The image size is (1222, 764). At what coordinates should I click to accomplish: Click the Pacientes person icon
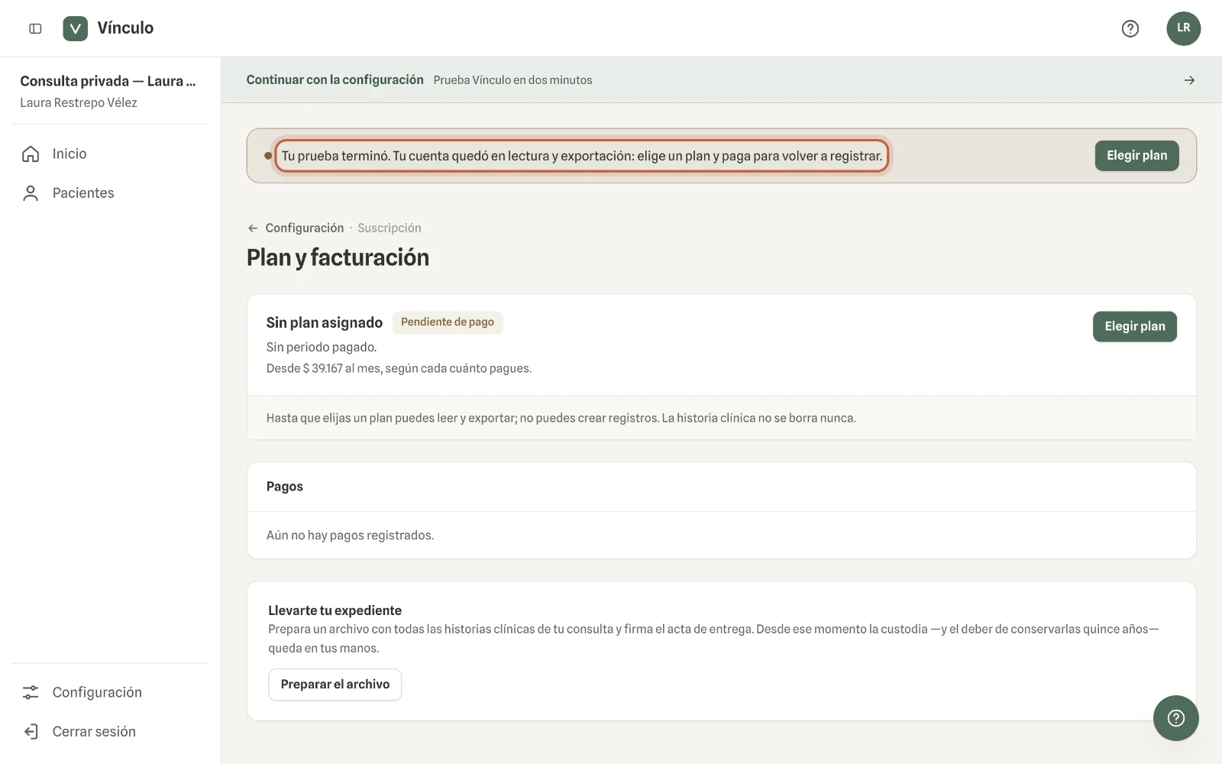coord(31,193)
